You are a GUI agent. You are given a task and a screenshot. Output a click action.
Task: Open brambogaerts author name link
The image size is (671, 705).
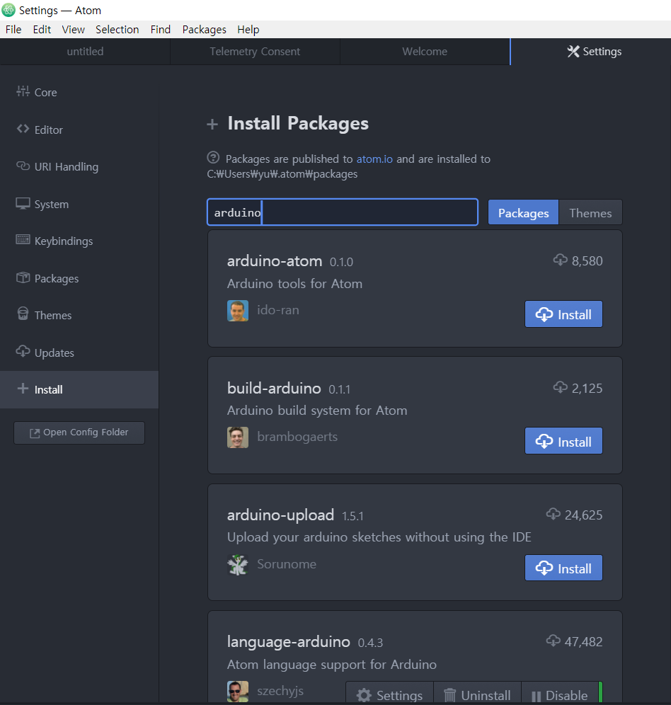point(297,437)
